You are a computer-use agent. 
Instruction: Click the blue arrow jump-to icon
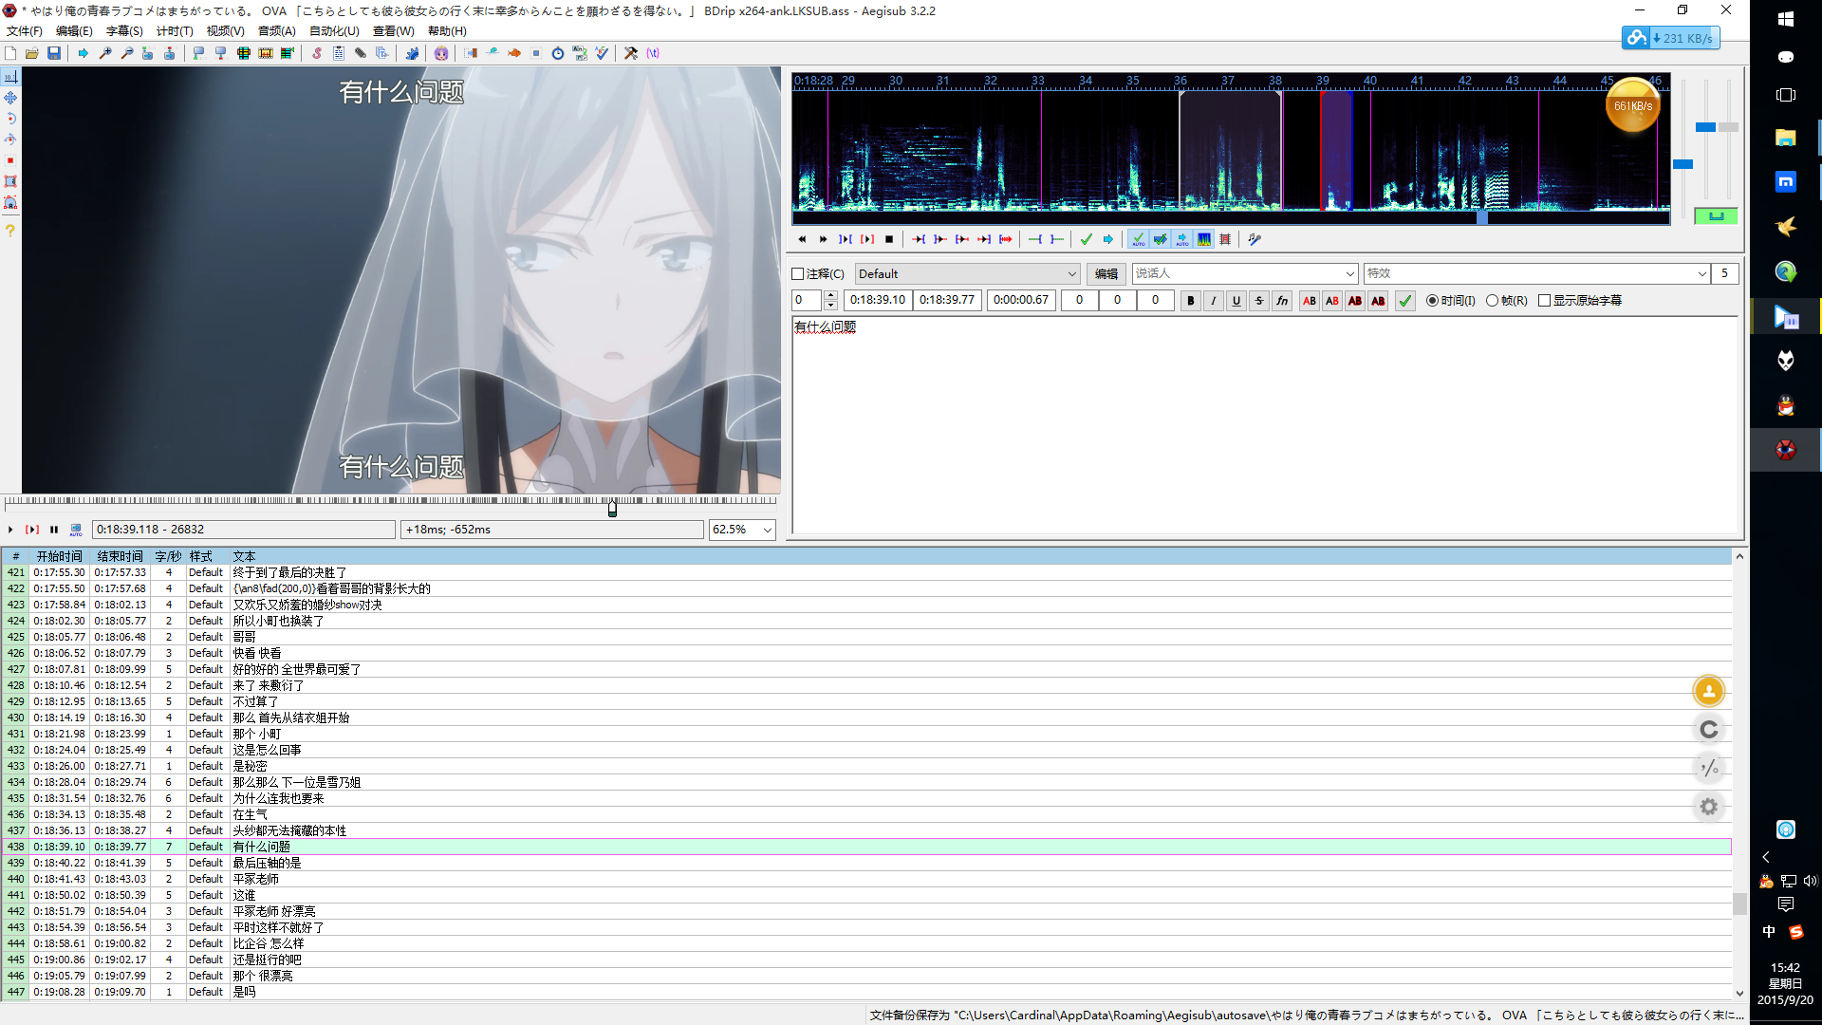click(84, 53)
